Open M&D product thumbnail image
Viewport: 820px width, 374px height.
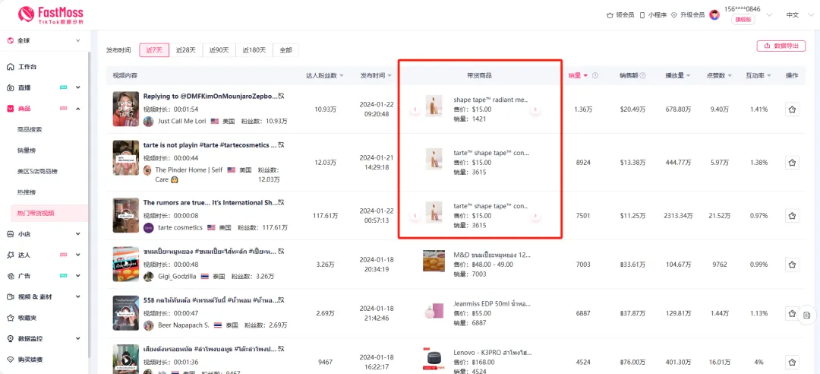[x=434, y=260]
